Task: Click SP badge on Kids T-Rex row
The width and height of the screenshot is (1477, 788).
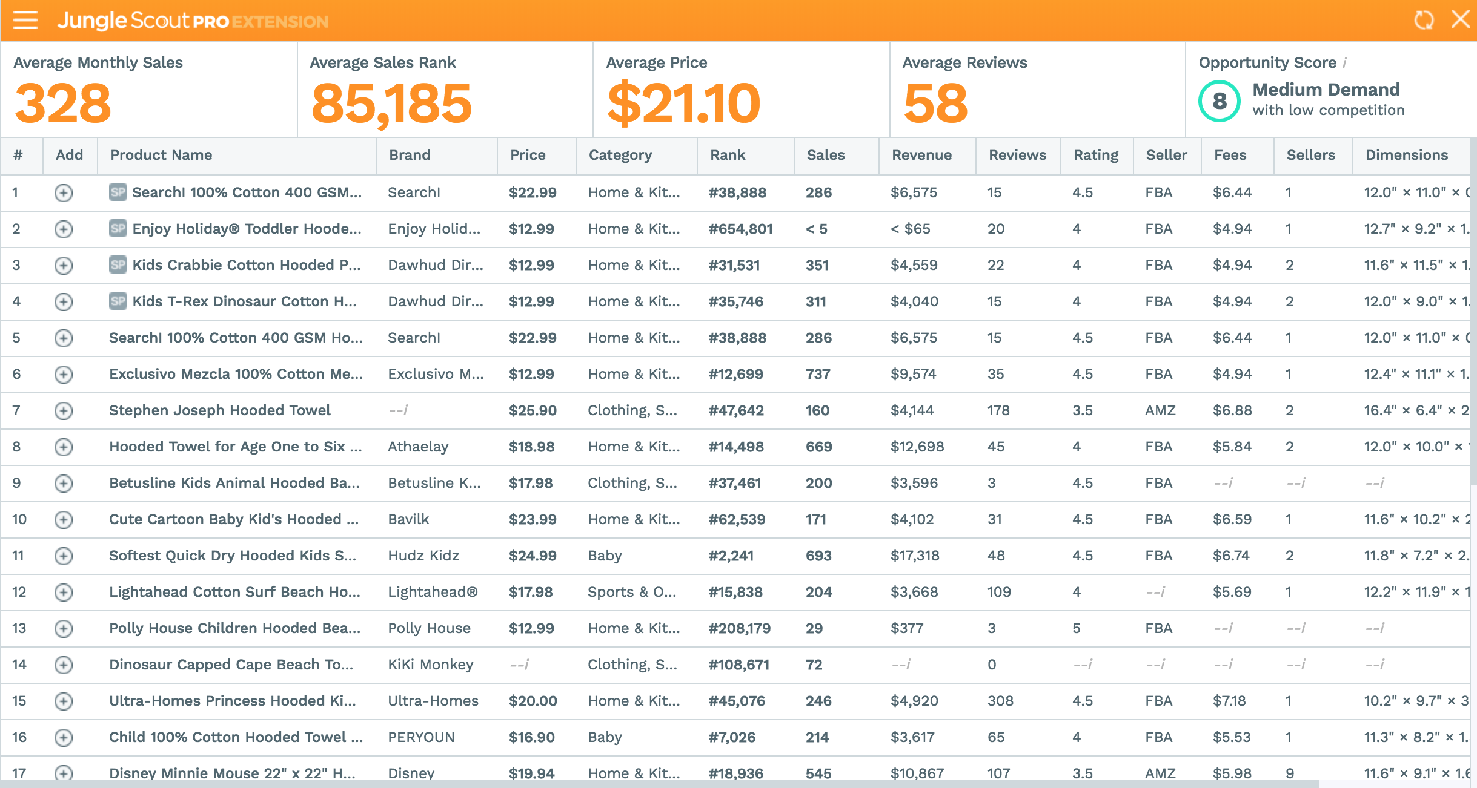Action: point(118,301)
